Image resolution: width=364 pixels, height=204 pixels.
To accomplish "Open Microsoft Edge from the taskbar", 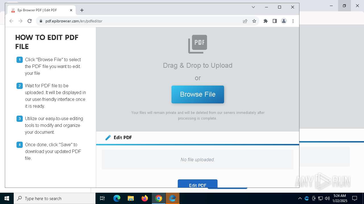I will (117, 198).
